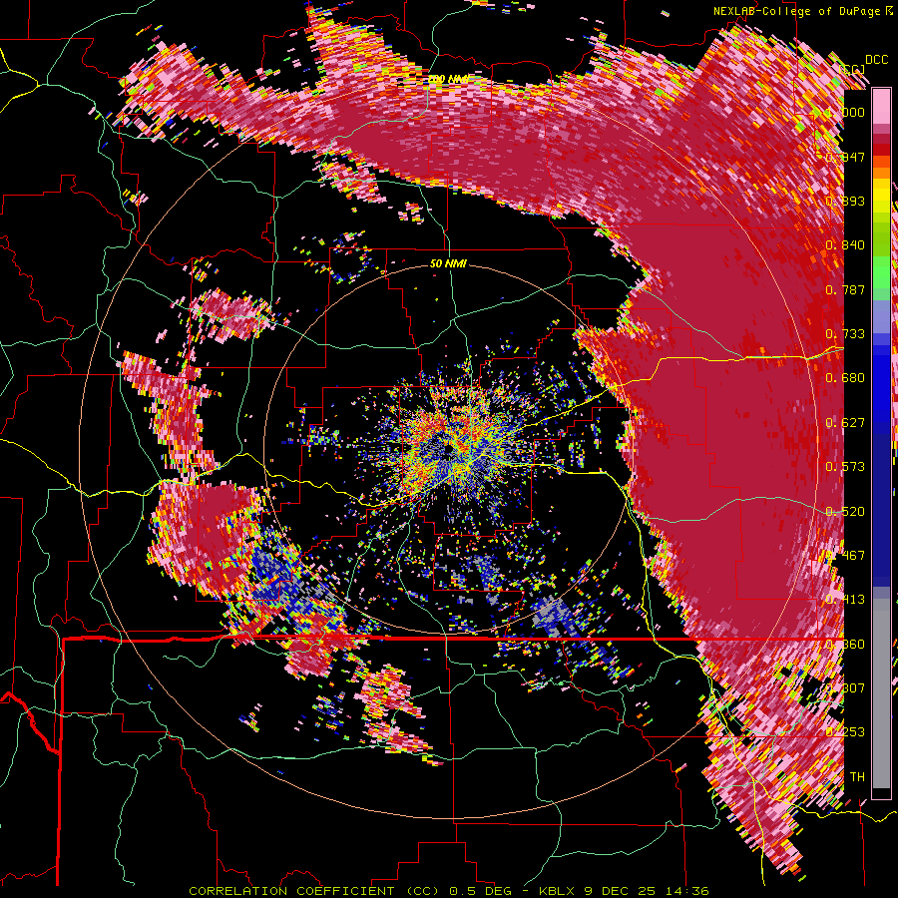Viewport: 898px width, 898px height.
Task: Click the TH threshold legend label
Action: (x=857, y=776)
